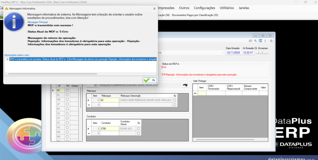This screenshot has width=318, height=160.
Task: Open the list menu icon in MDF-e toolbar
Action: [271, 41]
